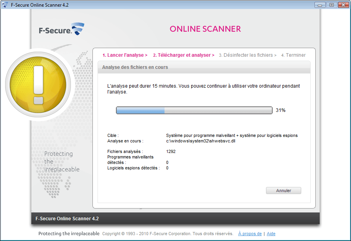
Task: Click the yellow exclamation warning icon
Action: click(38, 85)
